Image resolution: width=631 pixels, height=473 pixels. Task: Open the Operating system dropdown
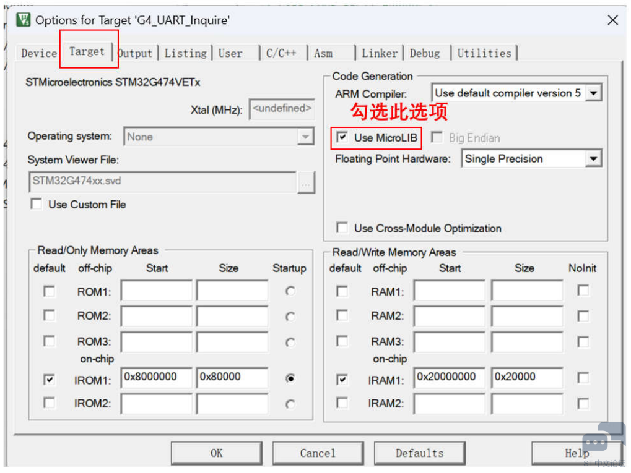tap(305, 137)
